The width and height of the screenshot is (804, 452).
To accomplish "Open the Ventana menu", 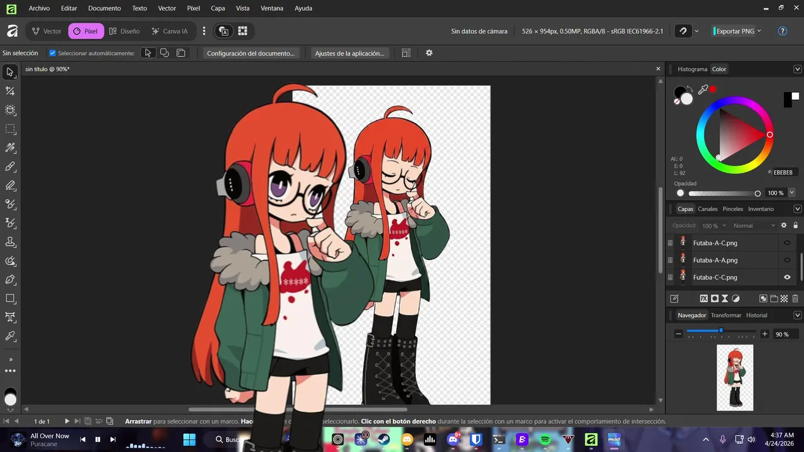I will (271, 8).
